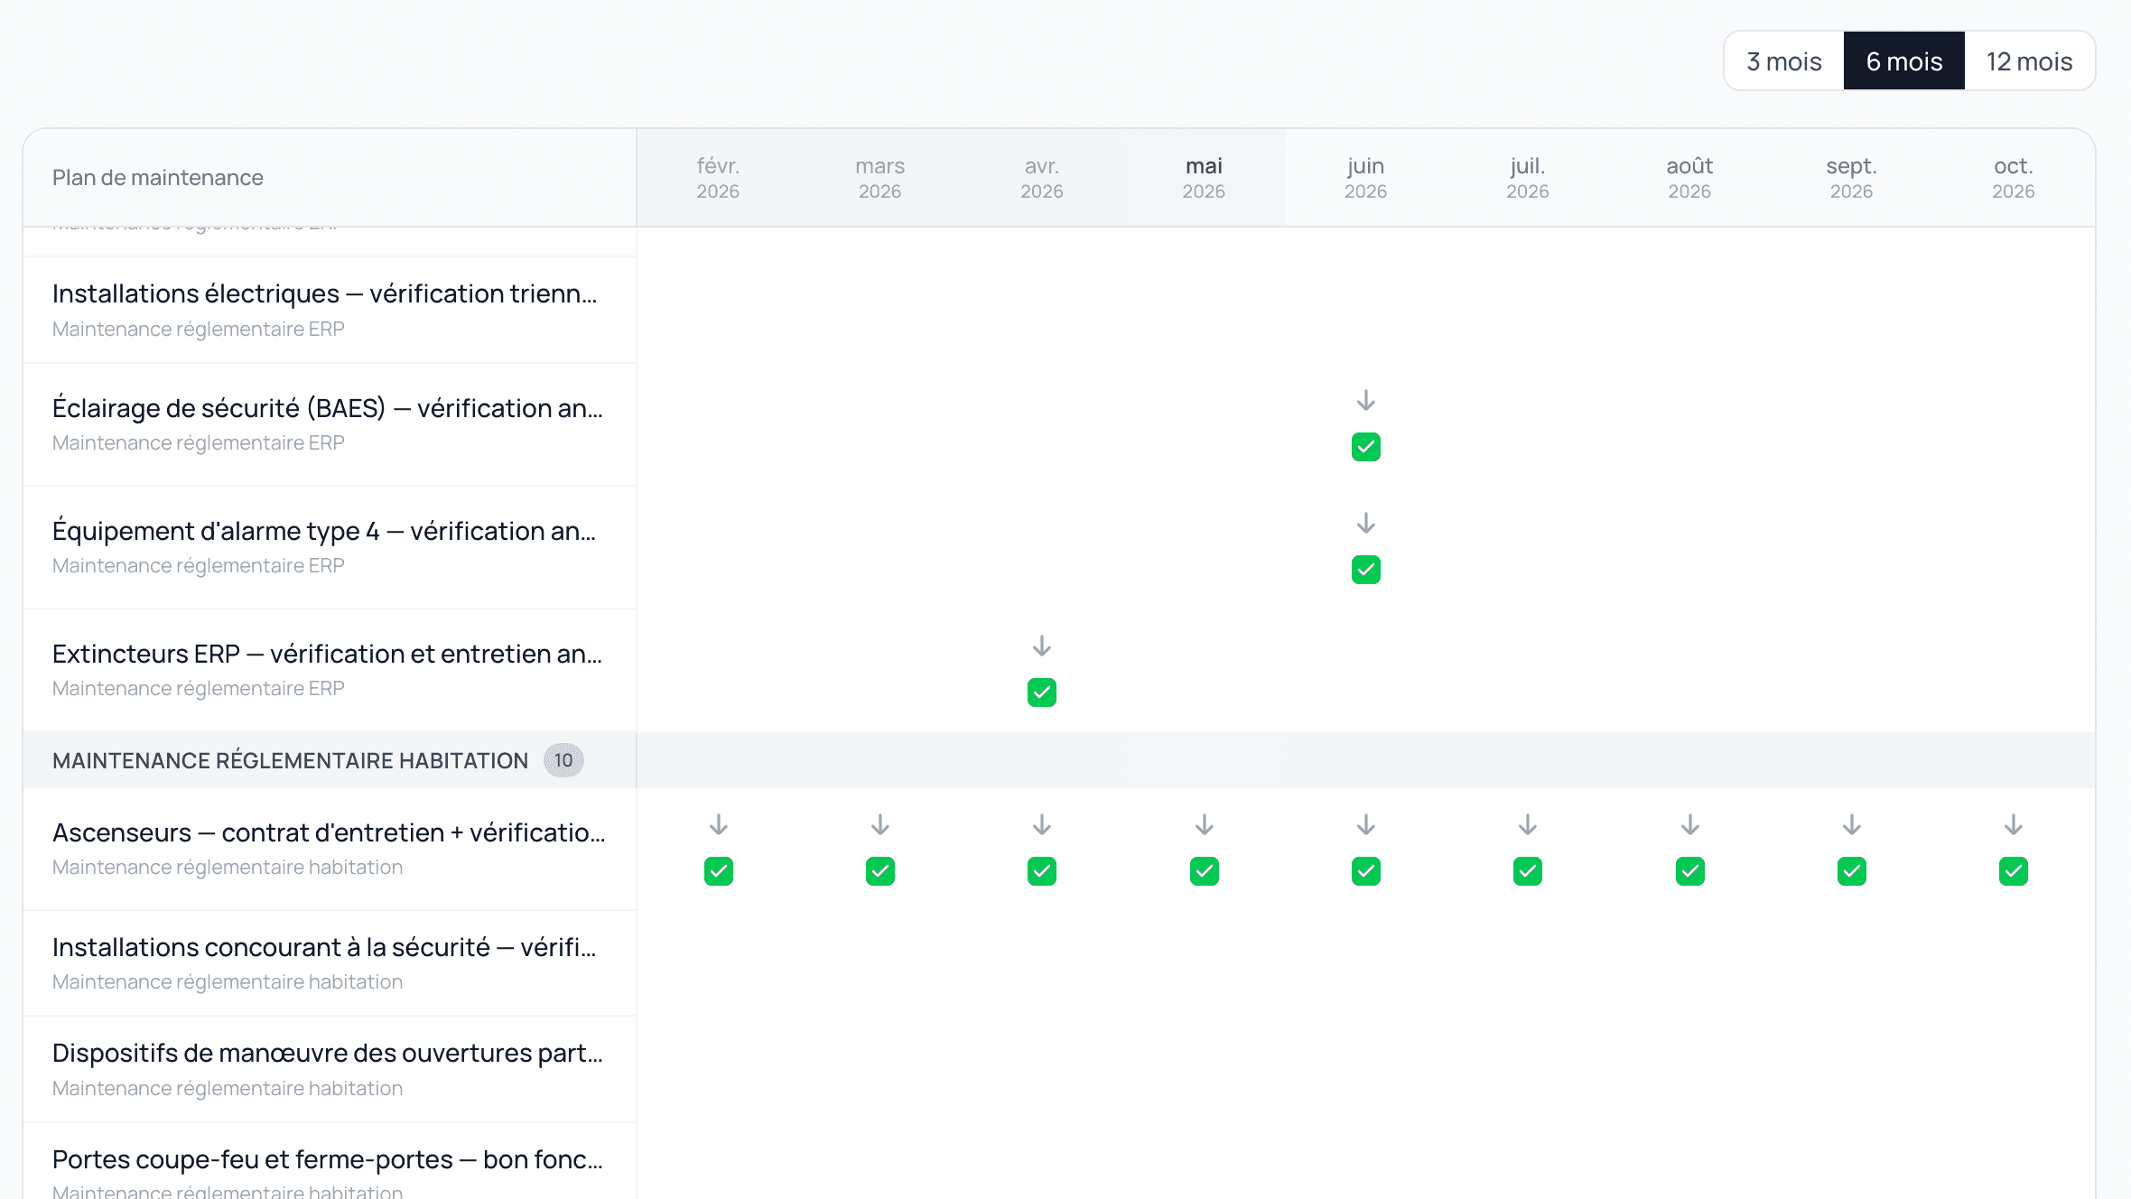The width and height of the screenshot is (2131, 1199).
Task: Click Ascenseurs arrow in févr. 2026
Action: (x=719, y=824)
